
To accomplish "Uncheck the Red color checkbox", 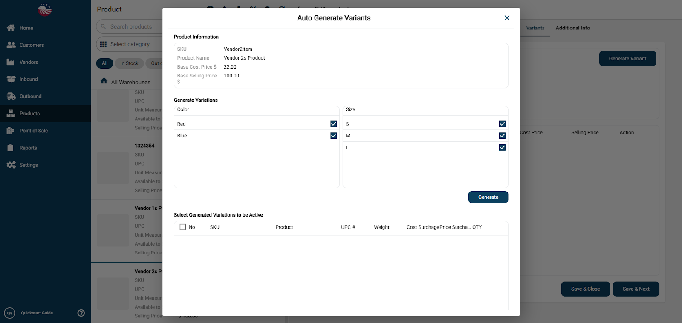I will [x=334, y=124].
